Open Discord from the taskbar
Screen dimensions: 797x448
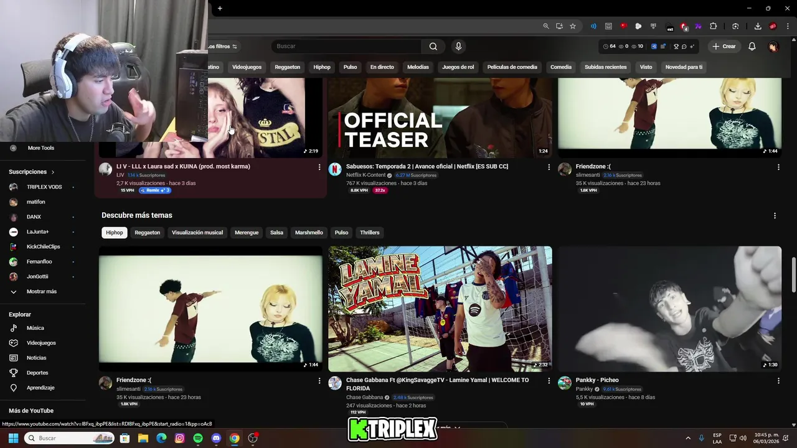216,438
